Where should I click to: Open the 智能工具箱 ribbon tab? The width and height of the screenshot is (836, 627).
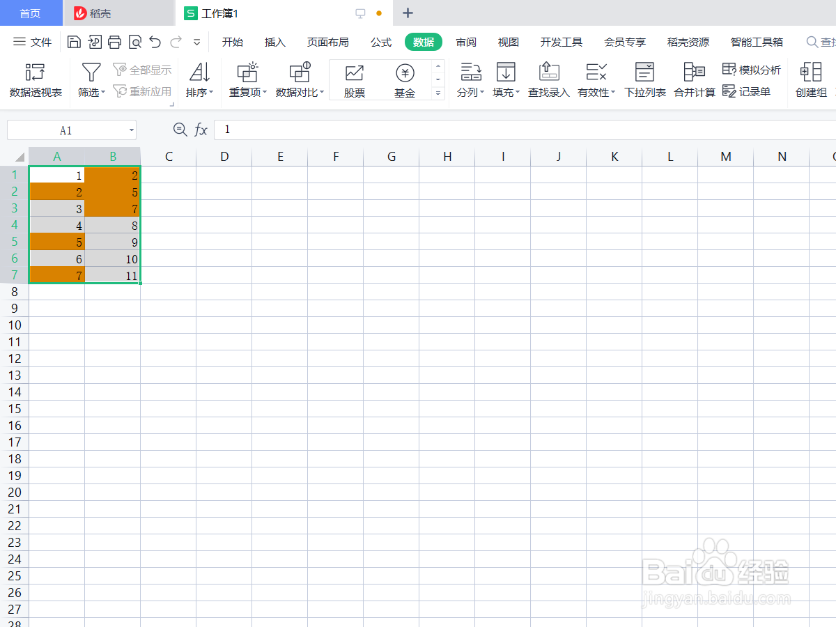pyautogui.click(x=757, y=42)
